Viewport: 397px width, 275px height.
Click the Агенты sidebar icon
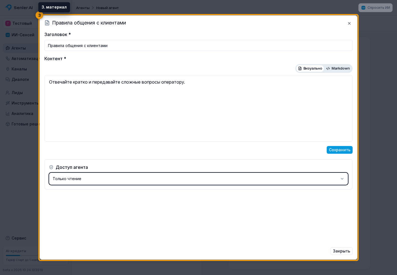pos(8,48)
